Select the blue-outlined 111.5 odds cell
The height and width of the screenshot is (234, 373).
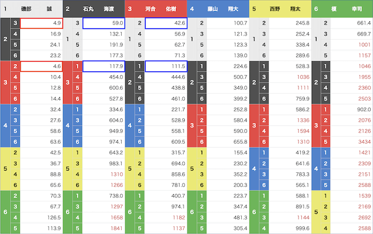[x=166, y=67]
